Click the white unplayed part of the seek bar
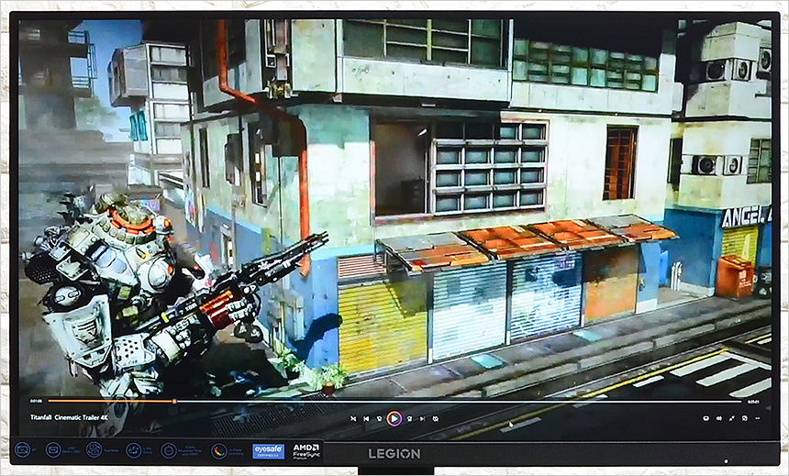 [459, 401]
